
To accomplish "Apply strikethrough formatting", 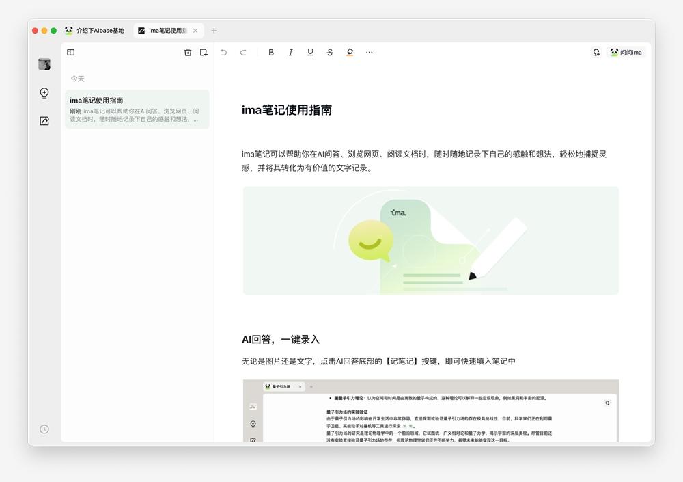I will 330,52.
